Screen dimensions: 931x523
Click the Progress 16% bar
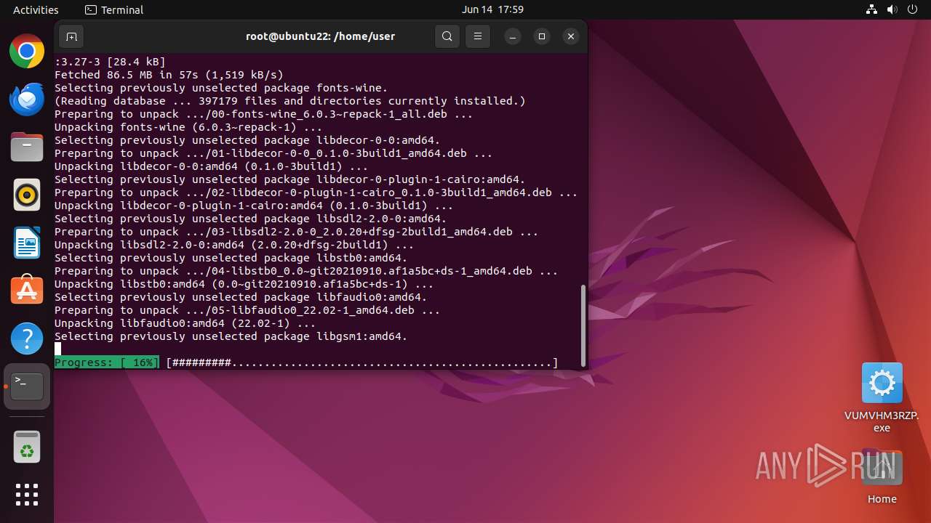[306, 362]
